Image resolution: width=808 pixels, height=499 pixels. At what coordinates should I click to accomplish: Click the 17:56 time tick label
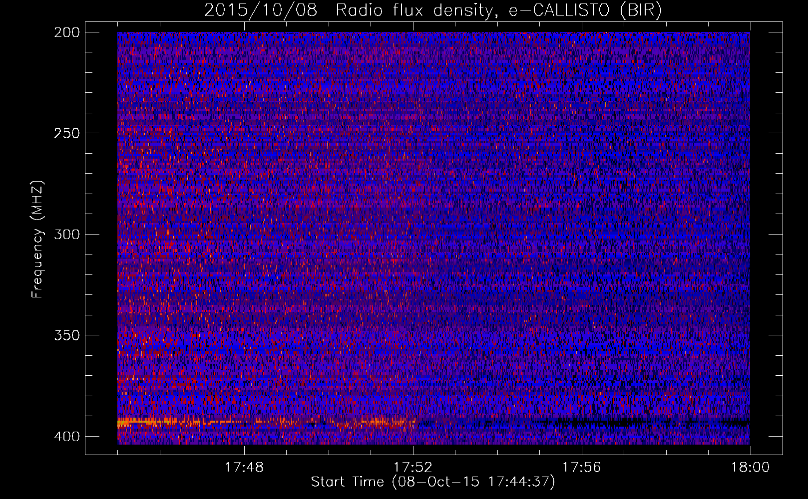(582, 468)
